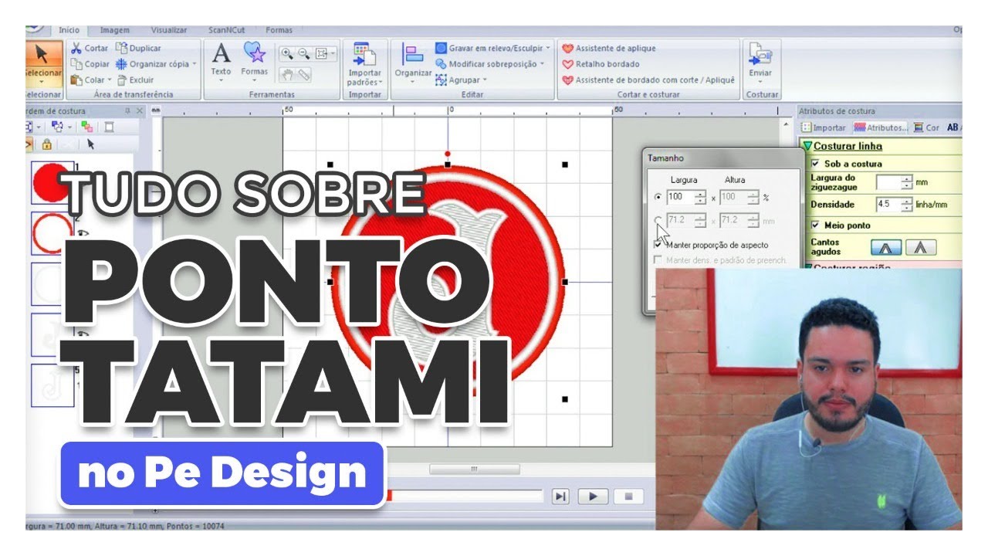Click the Cortar scissors icon

pyautogui.click(x=76, y=48)
